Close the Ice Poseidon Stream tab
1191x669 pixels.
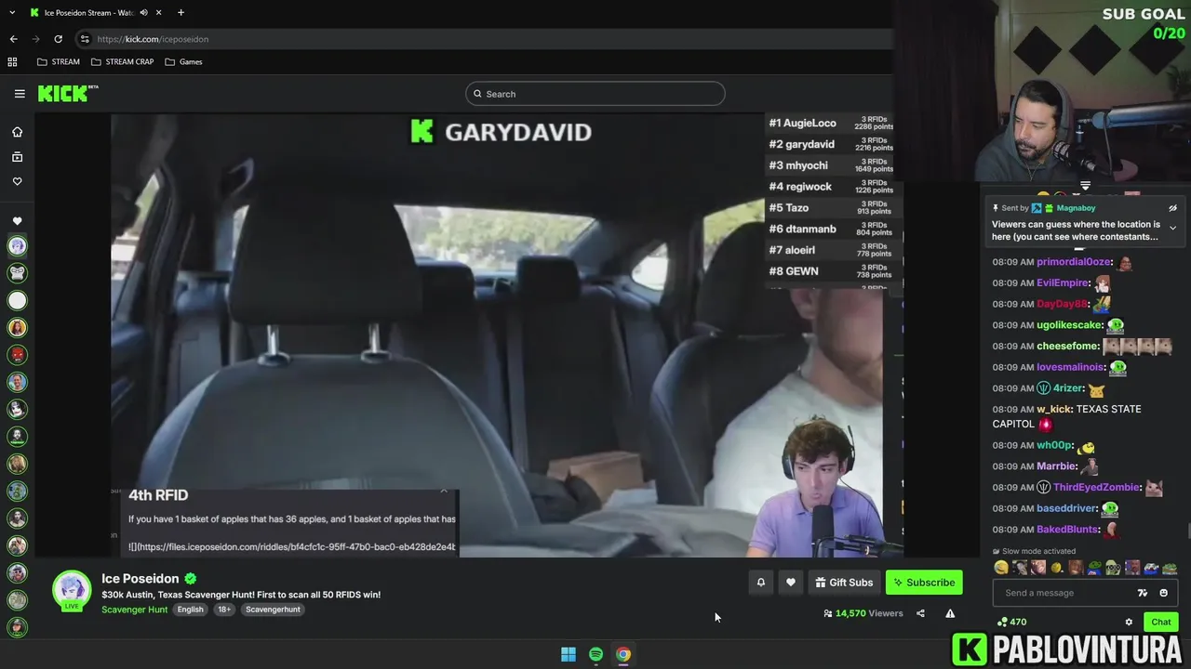(159, 13)
